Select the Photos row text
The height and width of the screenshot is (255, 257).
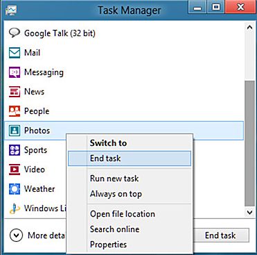pyautogui.click(x=37, y=131)
